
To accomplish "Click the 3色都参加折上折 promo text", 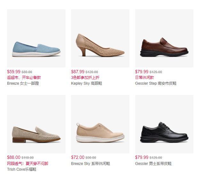I will click(x=85, y=78).
